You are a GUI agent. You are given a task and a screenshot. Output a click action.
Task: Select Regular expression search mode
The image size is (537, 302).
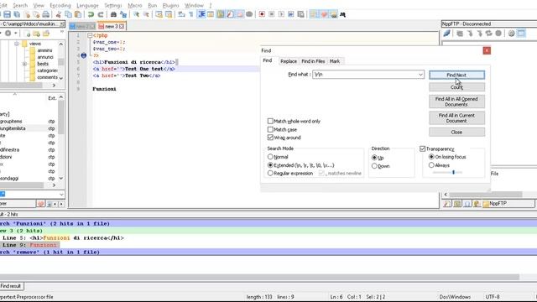270,174
